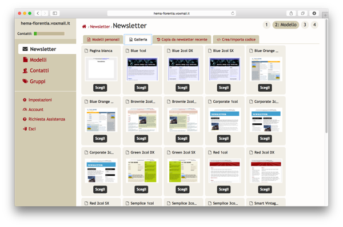This screenshot has height=227, width=343.
Task: Open a new tab with plus icon
Action: (x=325, y=15)
